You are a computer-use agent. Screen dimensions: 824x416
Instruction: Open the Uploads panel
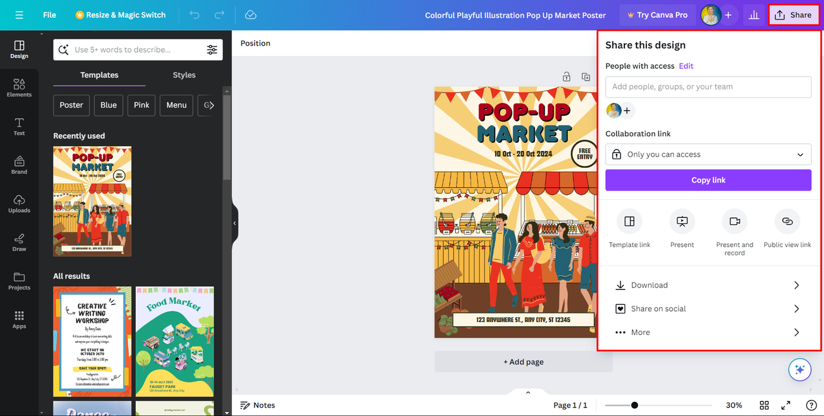(19, 204)
